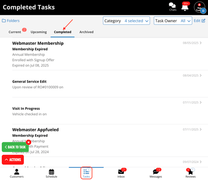Image resolution: width=208 pixels, height=180 pixels.
Task: Switch to the Upcoming tab
Action: pyautogui.click(x=39, y=32)
